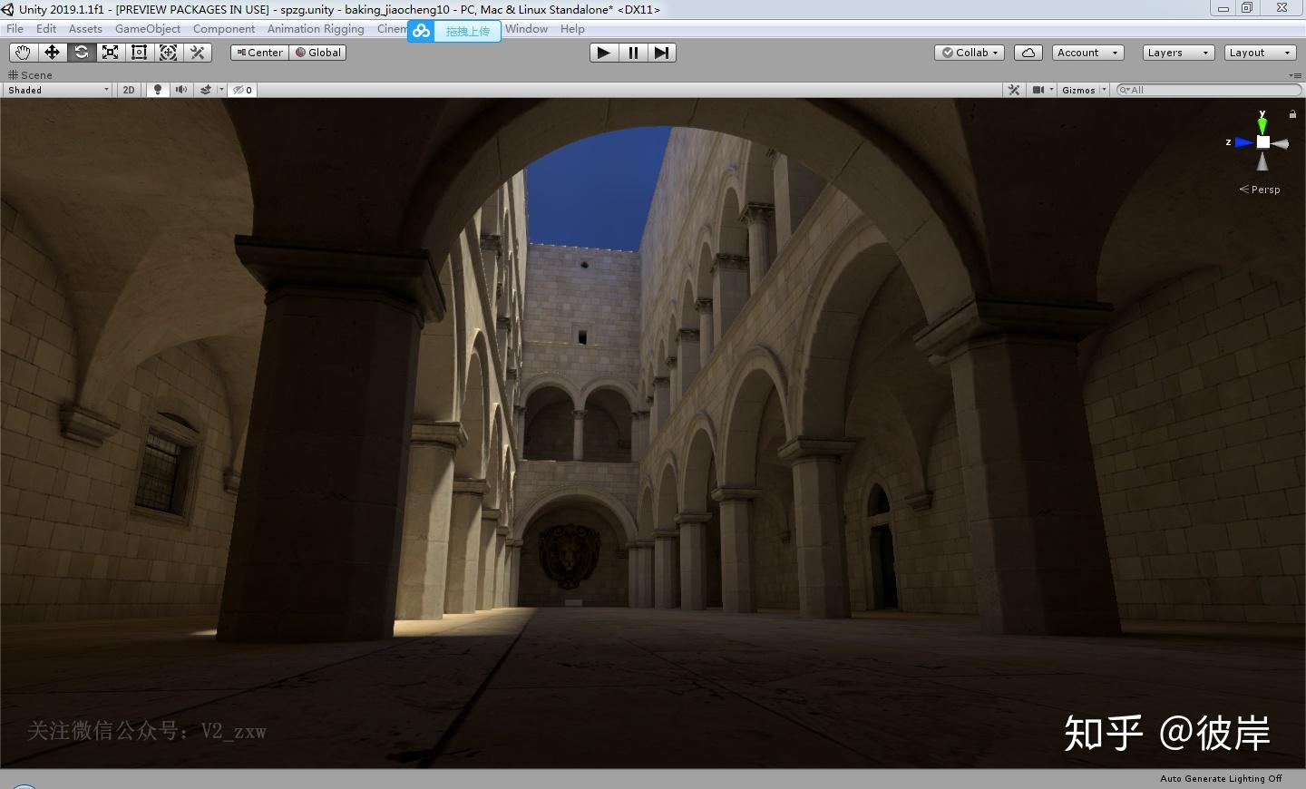Click the Play button
Viewport: 1306px width, 789px height.
coord(603,53)
